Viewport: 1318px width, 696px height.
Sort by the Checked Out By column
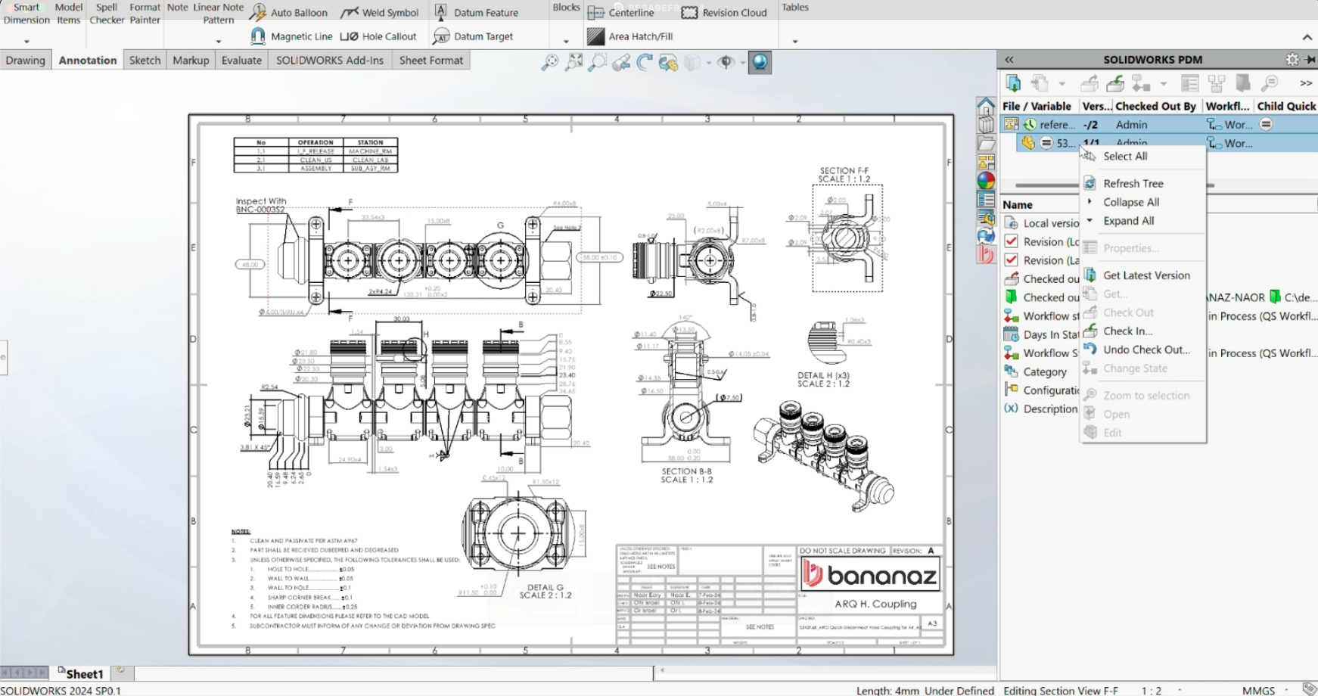(1155, 107)
